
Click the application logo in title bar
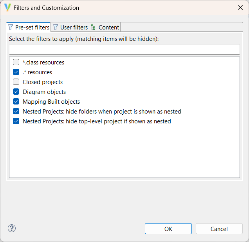tap(7, 7)
